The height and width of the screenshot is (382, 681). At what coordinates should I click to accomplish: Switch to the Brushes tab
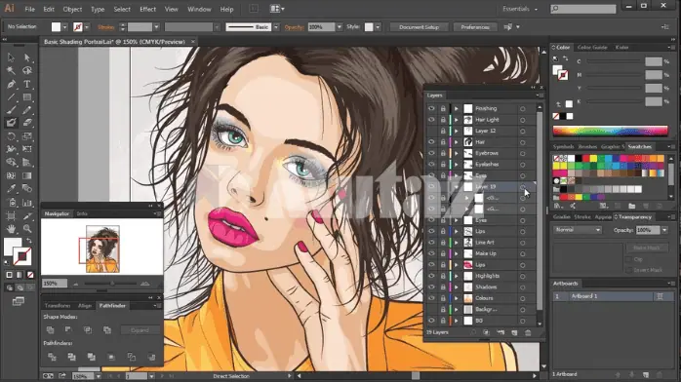pyautogui.click(x=587, y=146)
